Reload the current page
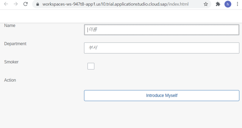Screen dimensions: 242x128 (25, 4)
